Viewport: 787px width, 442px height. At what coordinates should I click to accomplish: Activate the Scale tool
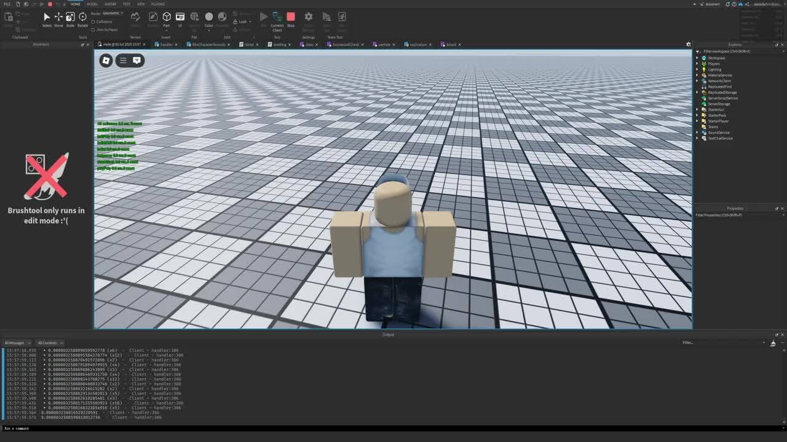coord(70,19)
